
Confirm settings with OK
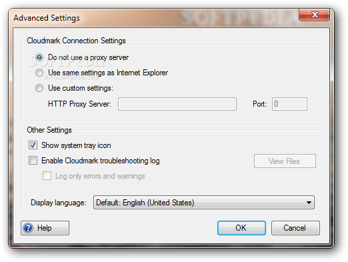click(241, 228)
